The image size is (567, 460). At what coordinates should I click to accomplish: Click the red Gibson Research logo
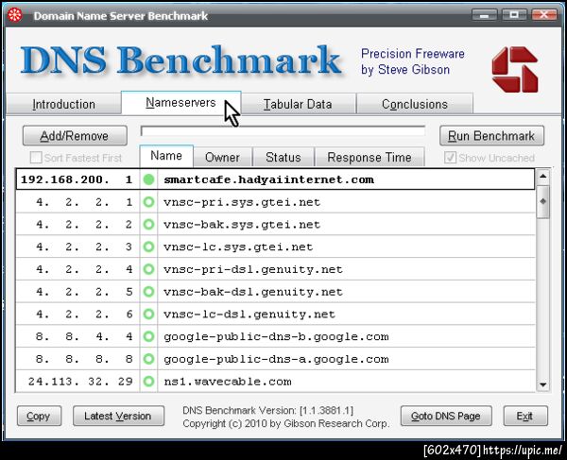[515, 69]
